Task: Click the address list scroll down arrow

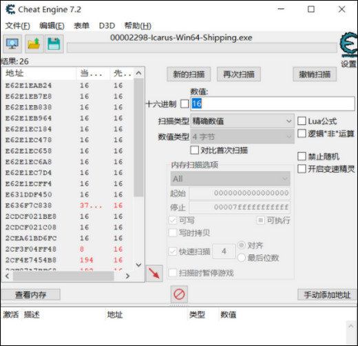Action: click(x=138, y=265)
